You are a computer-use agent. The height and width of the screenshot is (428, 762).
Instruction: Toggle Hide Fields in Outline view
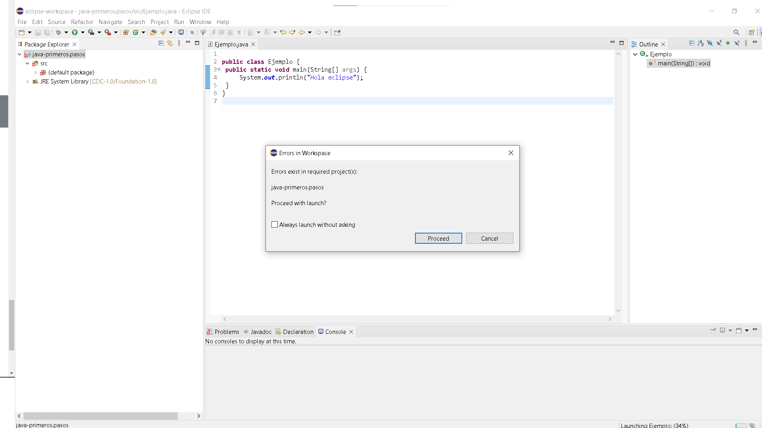pos(710,43)
